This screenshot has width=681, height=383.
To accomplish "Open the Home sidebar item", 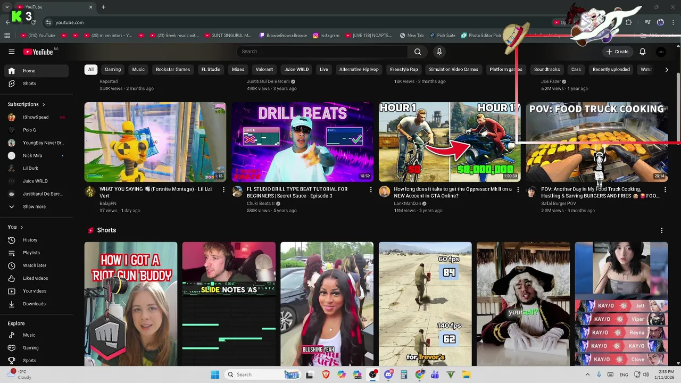I will pyautogui.click(x=35, y=71).
